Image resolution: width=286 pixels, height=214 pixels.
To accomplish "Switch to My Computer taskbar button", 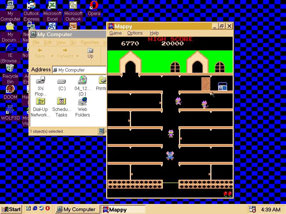I will 77,210.
